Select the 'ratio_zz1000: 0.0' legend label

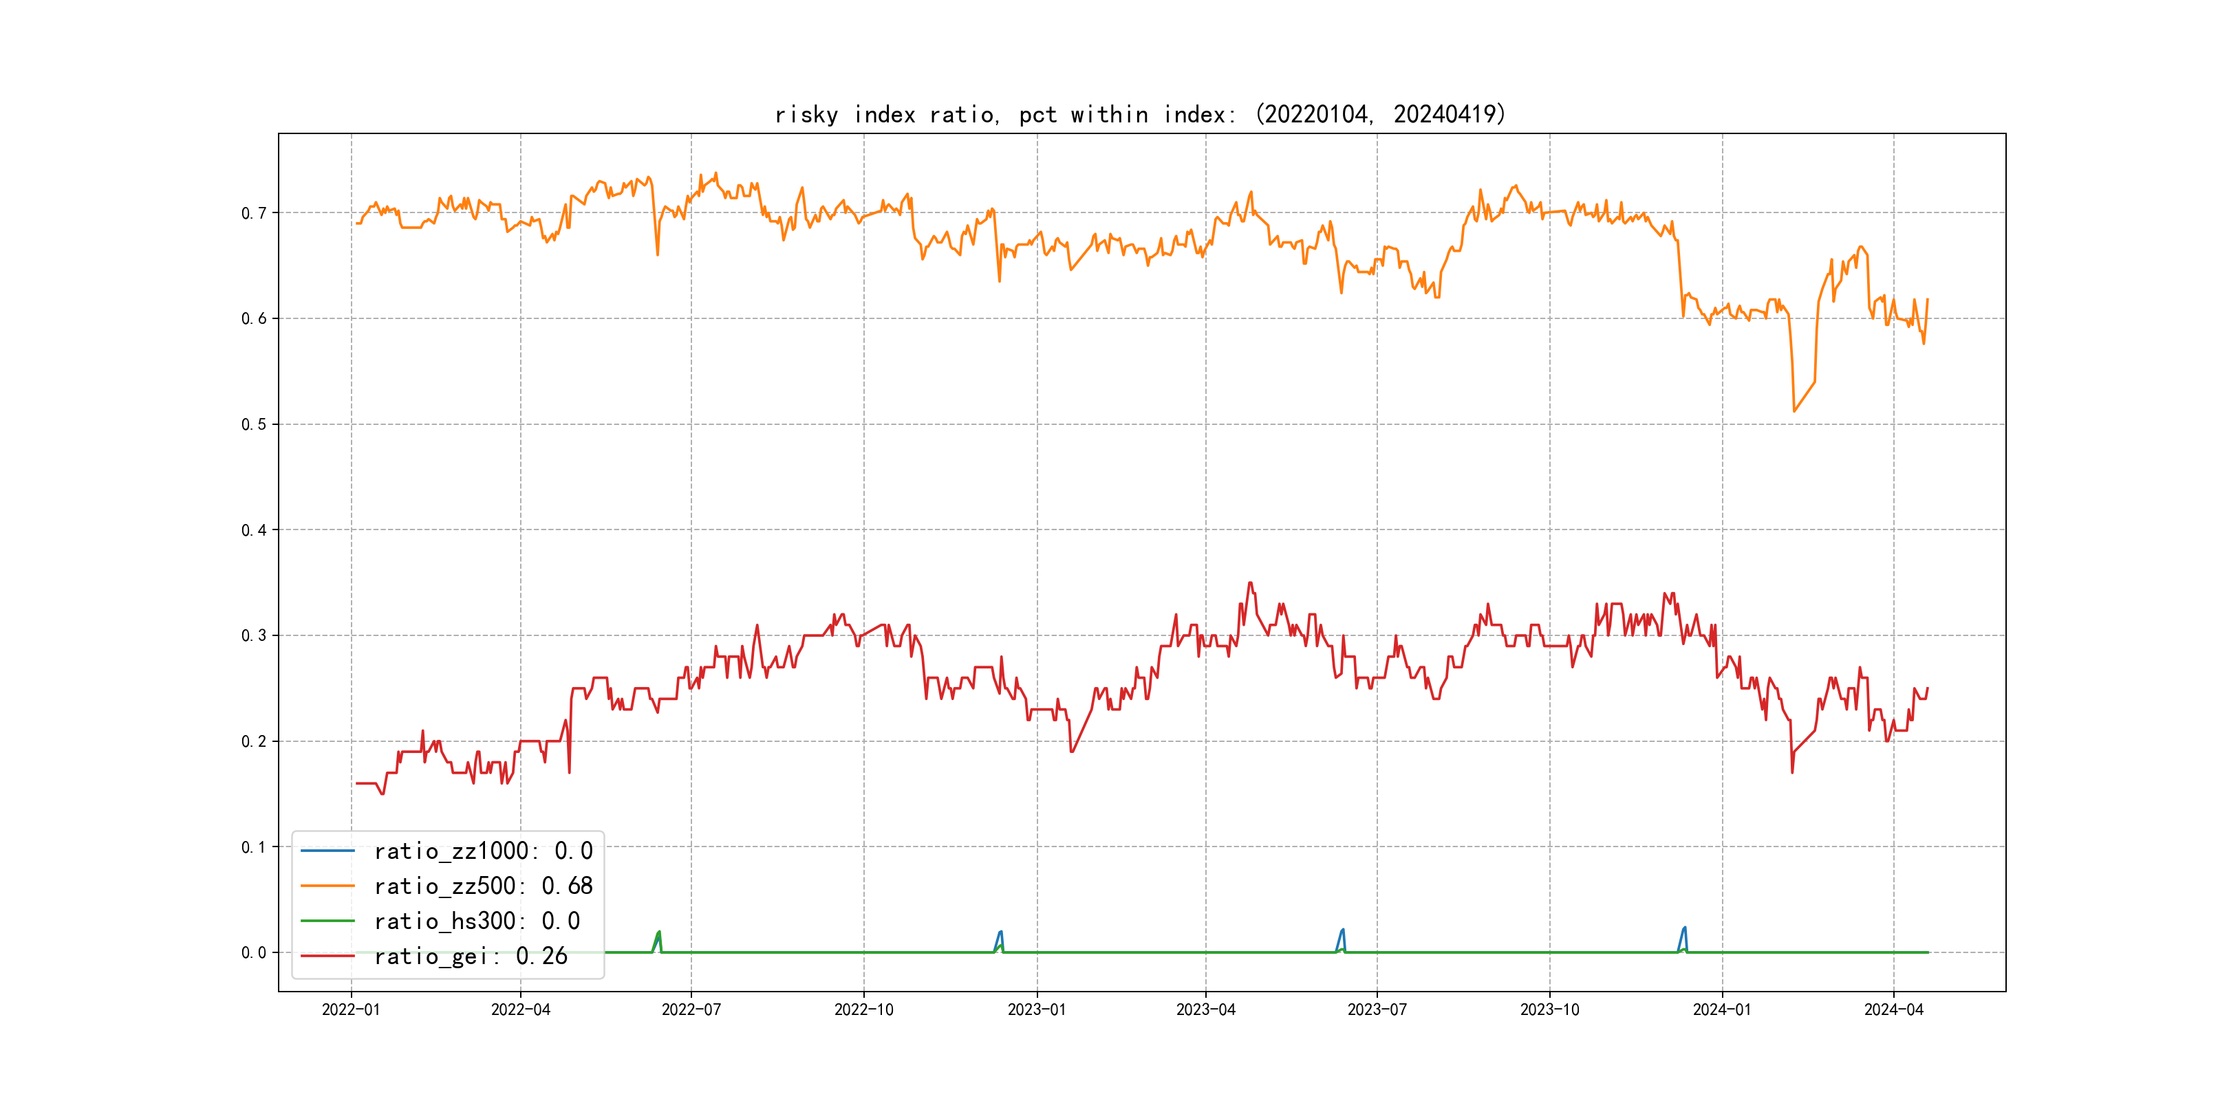(x=483, y=851)
